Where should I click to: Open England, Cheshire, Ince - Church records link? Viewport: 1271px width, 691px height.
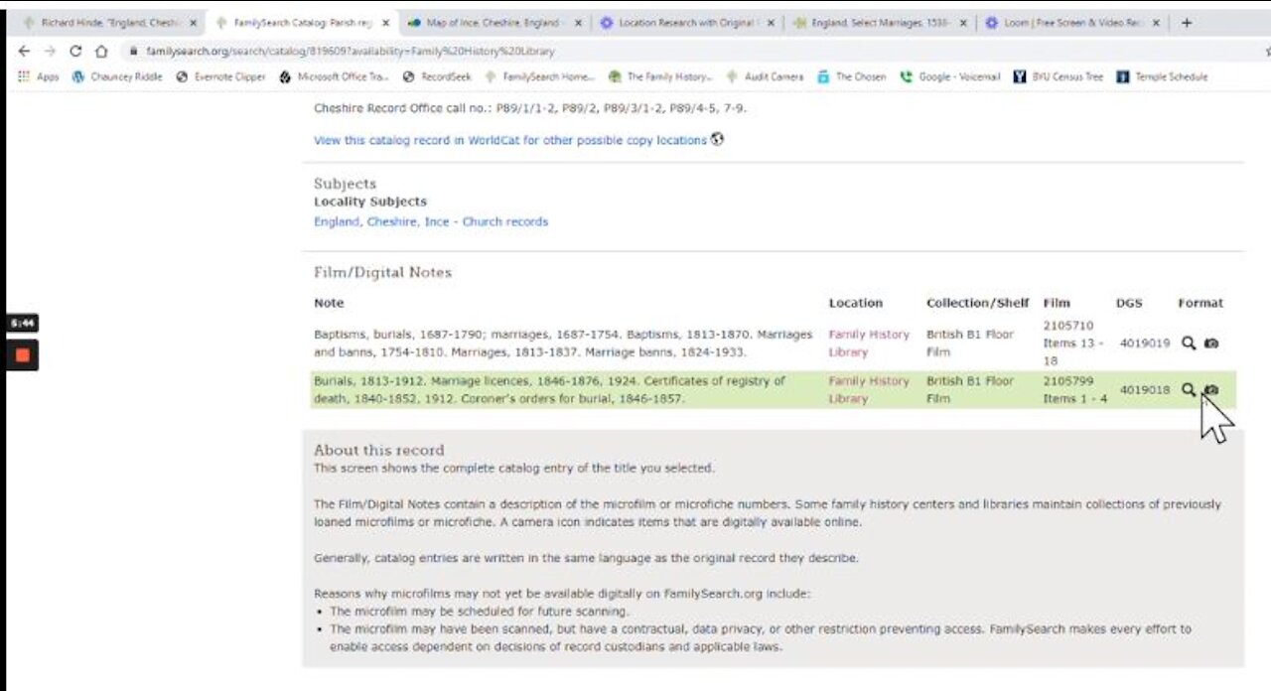coord(431,222)
